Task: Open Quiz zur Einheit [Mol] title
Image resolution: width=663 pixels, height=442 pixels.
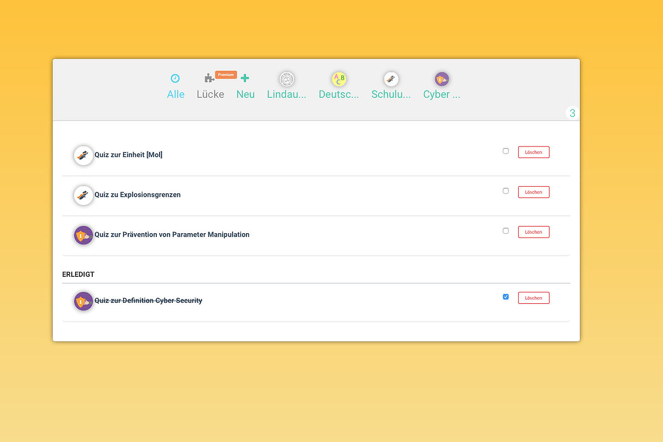Action: 128,155
